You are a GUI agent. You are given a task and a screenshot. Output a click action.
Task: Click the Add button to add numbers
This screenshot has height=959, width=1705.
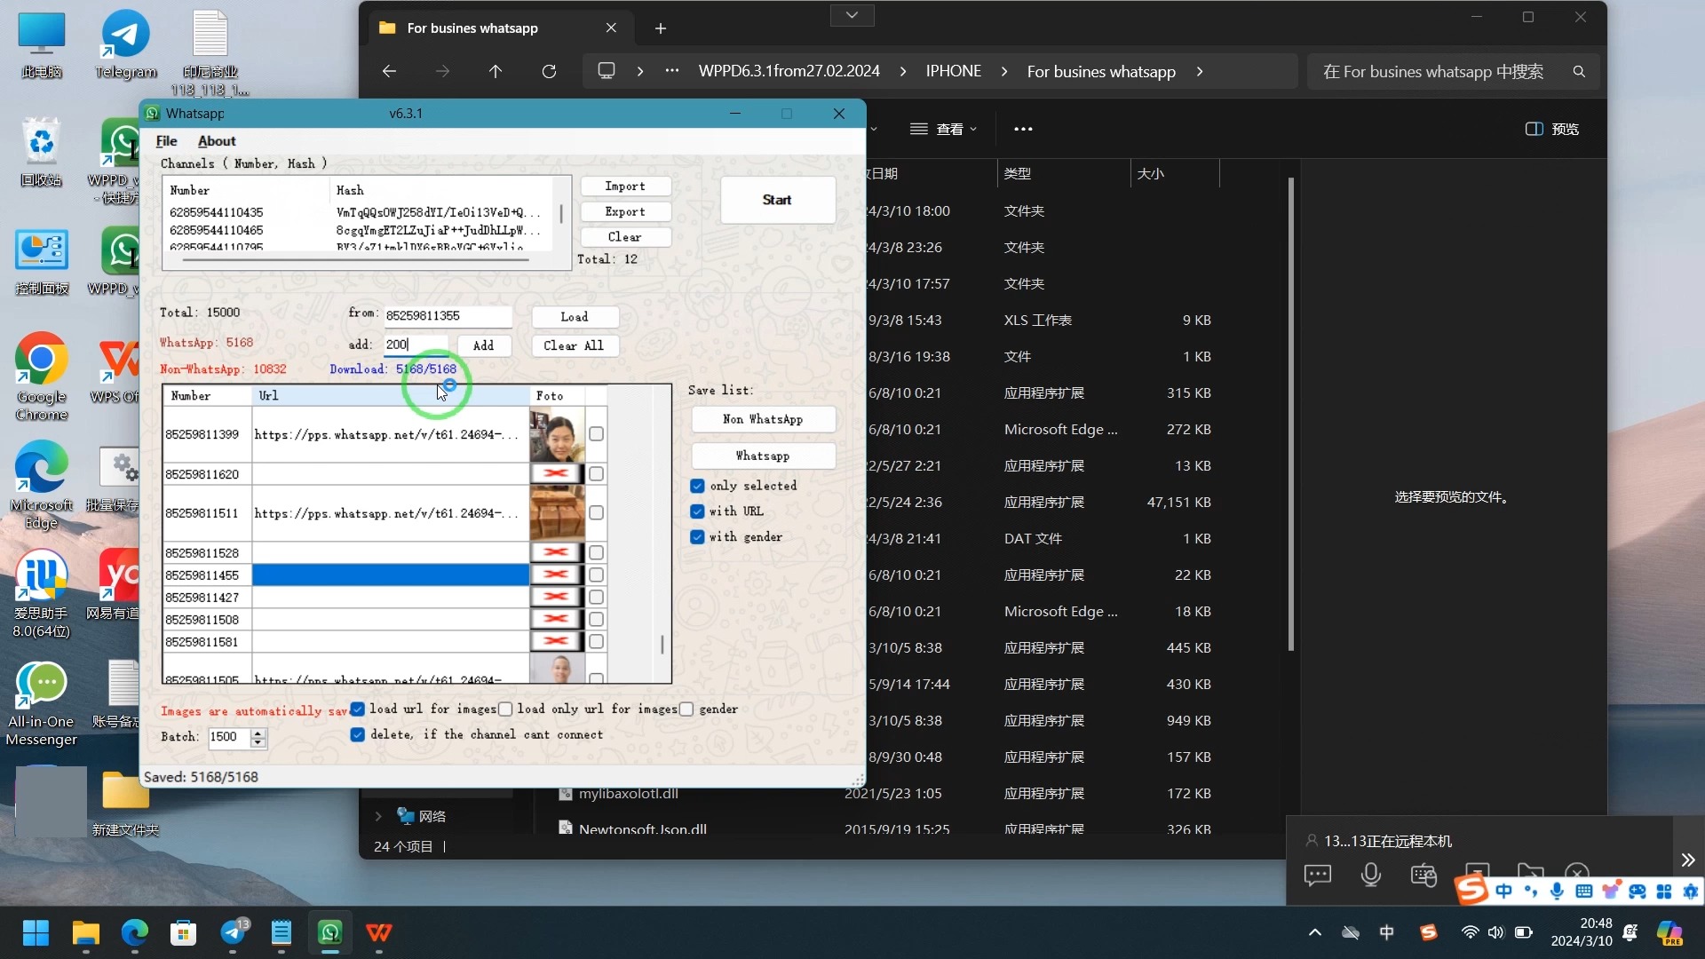485,346
